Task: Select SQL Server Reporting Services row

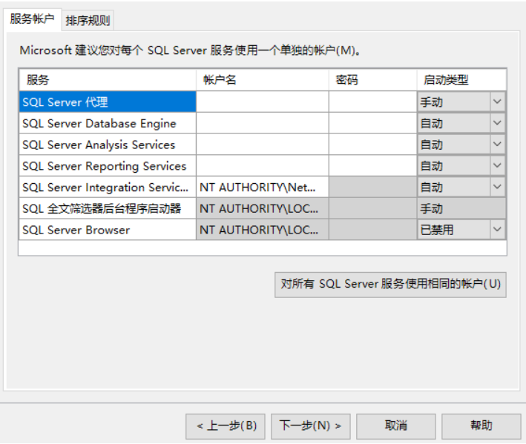Action: click(108, 166)
